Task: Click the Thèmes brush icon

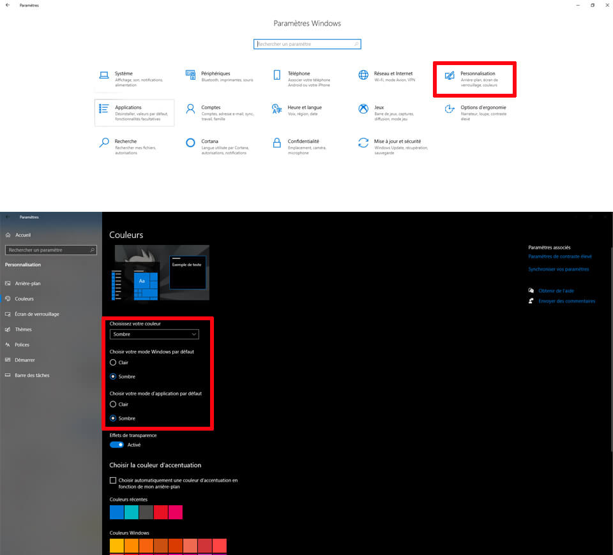Action: (x=8, y=329)
